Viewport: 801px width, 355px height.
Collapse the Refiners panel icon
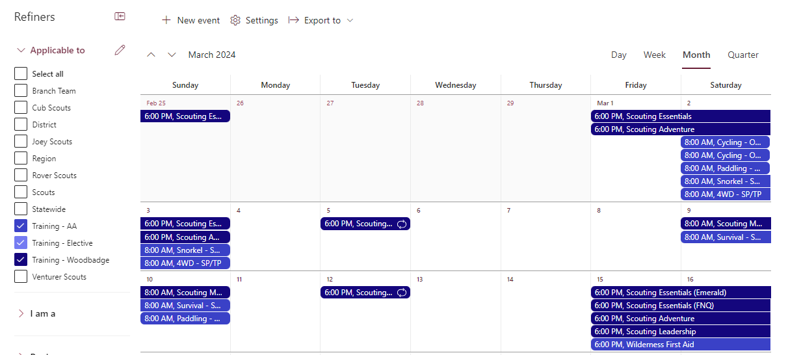(x=120, y=16)
